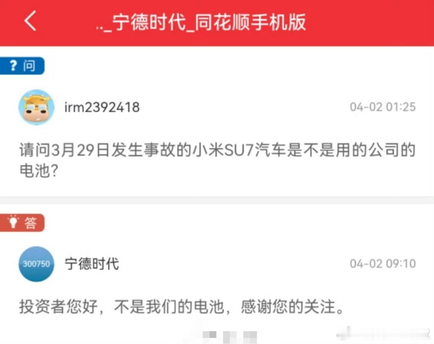The width and height of the screenshot is (434, 344).
Task: Tap the blurred watermark at bottom right
Action: pyautogui.click(x=383, y=334)
